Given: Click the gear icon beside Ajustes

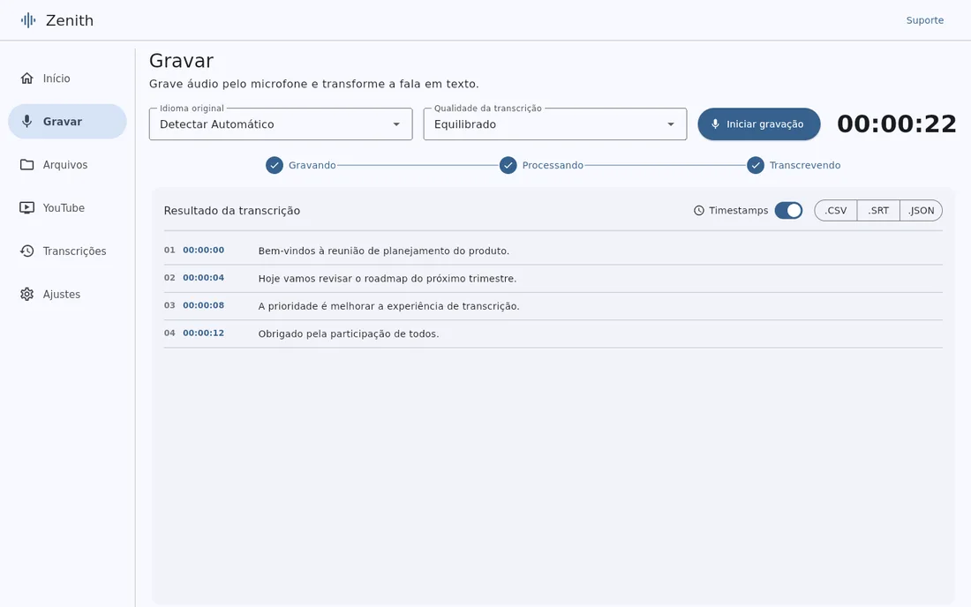Looking at the screenshot, I should pos(26,294).
